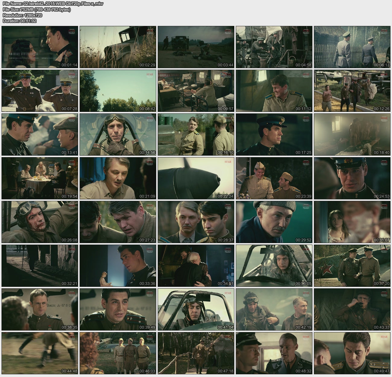Click the Resolution 1280x720 text
This screenshot has width=392, height=377.
pyautogui.click(x=22, y=15)
